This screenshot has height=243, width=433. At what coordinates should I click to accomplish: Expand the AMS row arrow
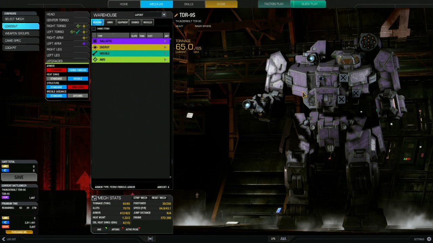165,59
